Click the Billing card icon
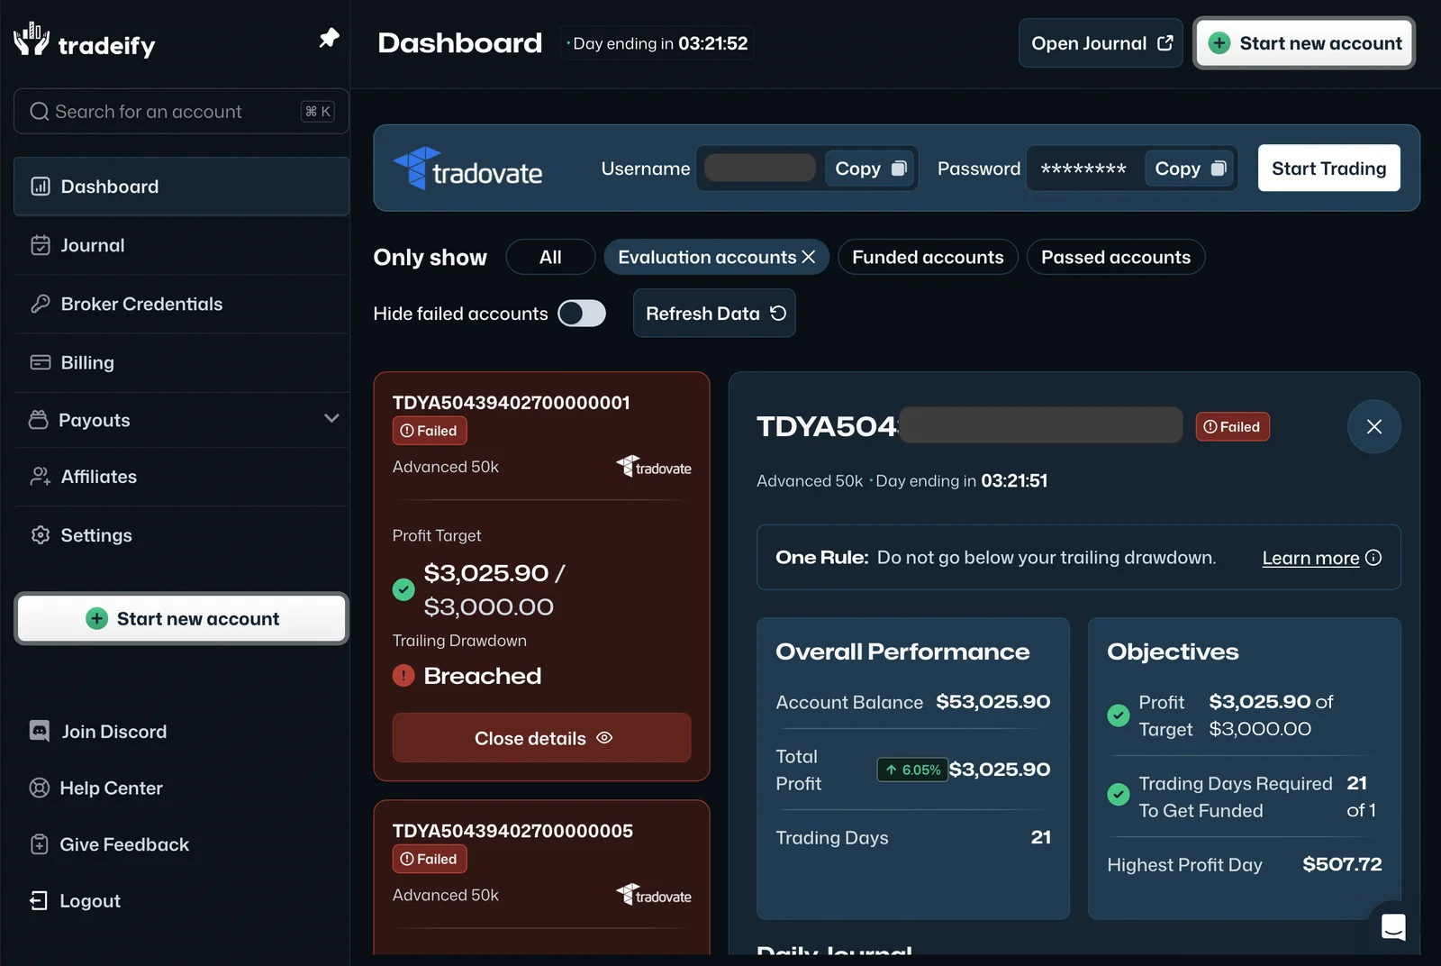Screen dimensions: 1441x966 coord(41,362)
